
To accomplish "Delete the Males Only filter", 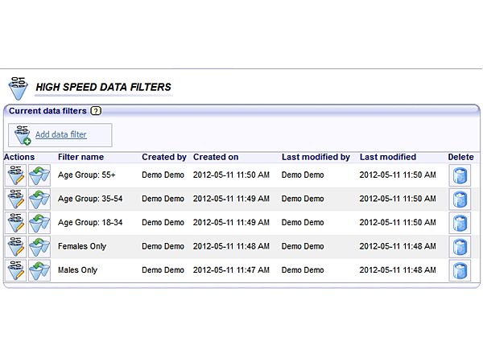I will pos(459,270).
